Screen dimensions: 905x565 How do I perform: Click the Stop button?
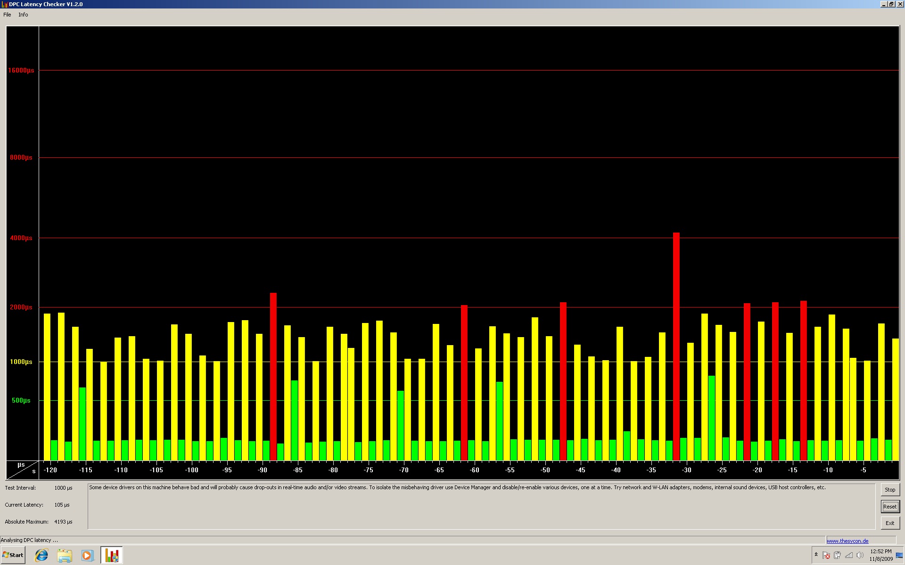click(890, 490)
